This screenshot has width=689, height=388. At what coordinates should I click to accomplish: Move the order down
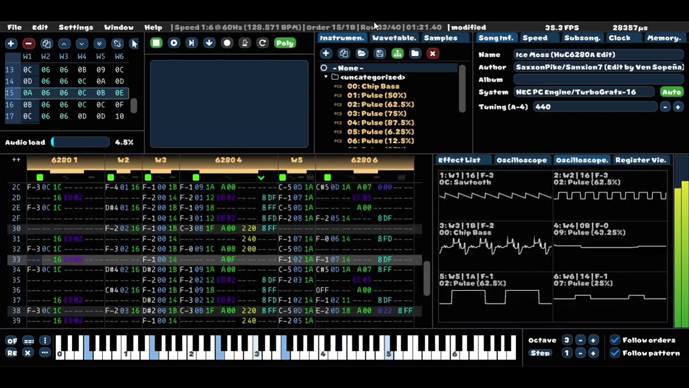coord(82,44)
